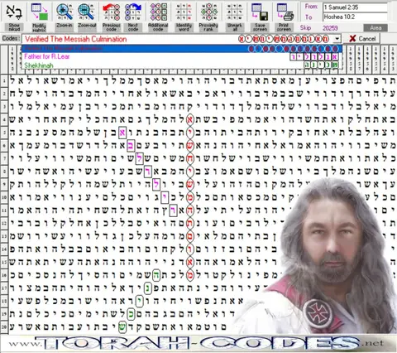397x353 pixels.
Task: Go to the Previous code
Action: click(x=111, y=17)
